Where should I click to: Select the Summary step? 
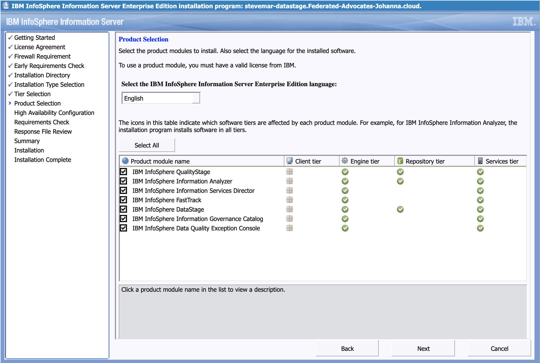[x=27, y=141]
